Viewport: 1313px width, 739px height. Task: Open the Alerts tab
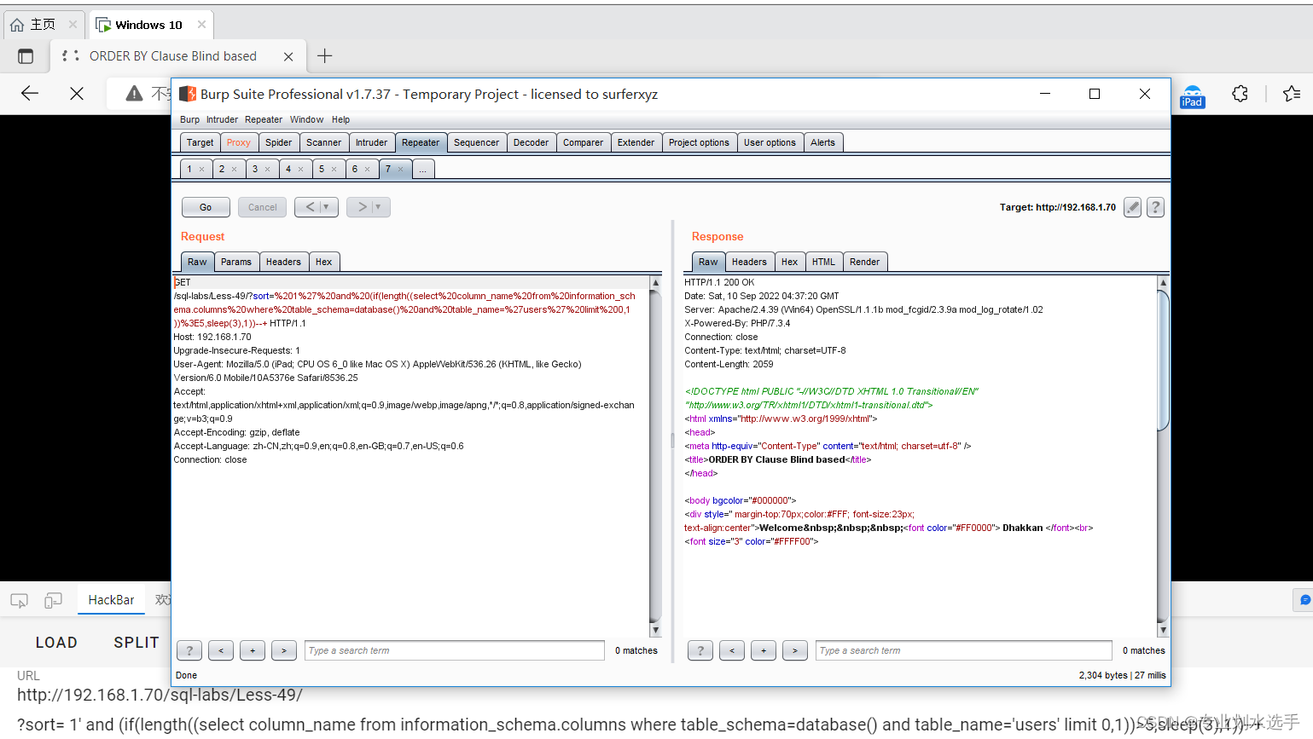coord(822,142)
